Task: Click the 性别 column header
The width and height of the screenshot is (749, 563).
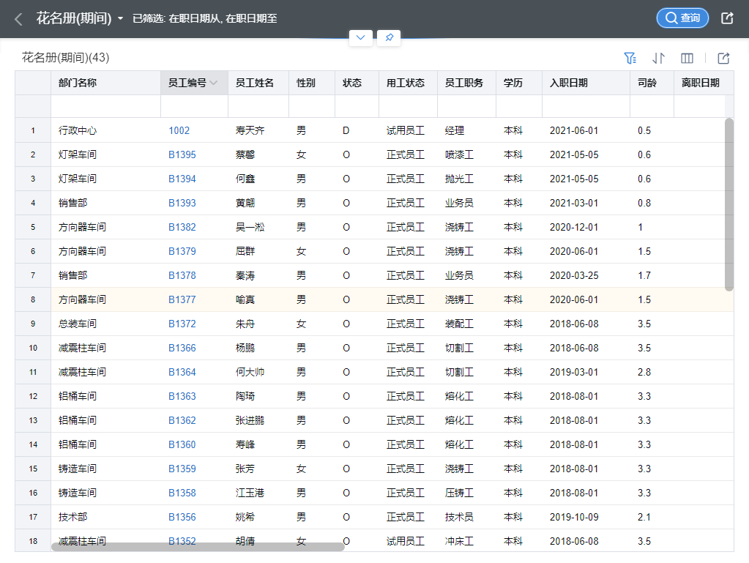Action: pyautogui.click(x=312, y=83)
